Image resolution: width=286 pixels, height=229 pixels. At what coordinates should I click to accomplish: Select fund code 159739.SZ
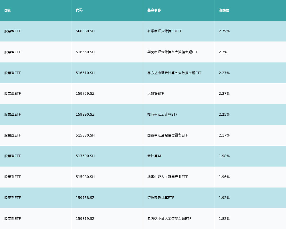(x=85, y=94)
